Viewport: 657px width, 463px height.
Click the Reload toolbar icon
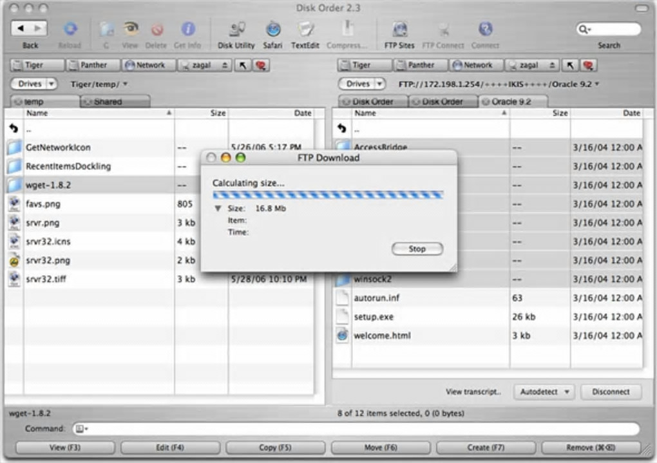(x=70, y=29)
